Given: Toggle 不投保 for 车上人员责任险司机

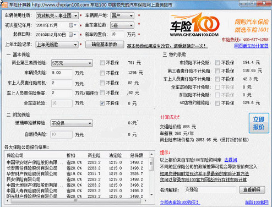Looking at the screenshot, I should tap(102, 83).
